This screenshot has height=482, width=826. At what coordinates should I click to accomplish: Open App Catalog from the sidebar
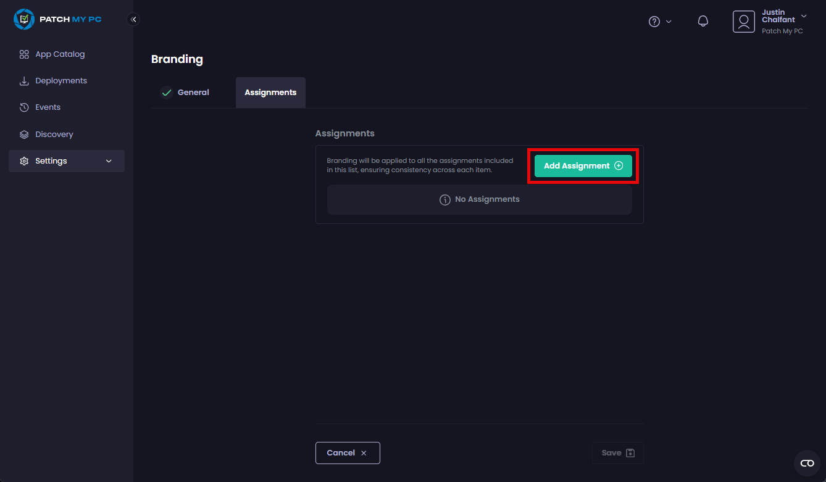(60, 54)
